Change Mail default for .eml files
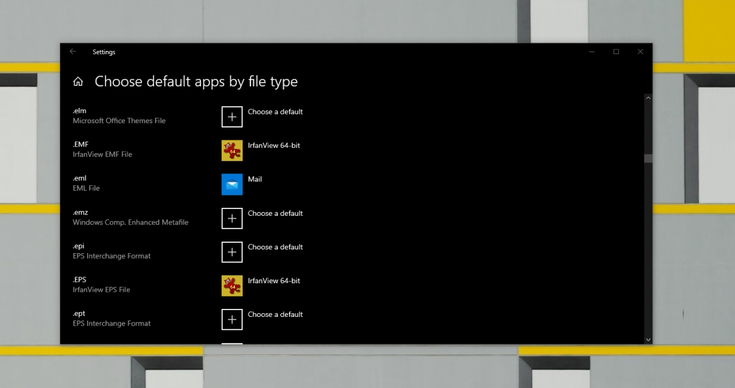 pyautogui.click(x=255, y=179)
